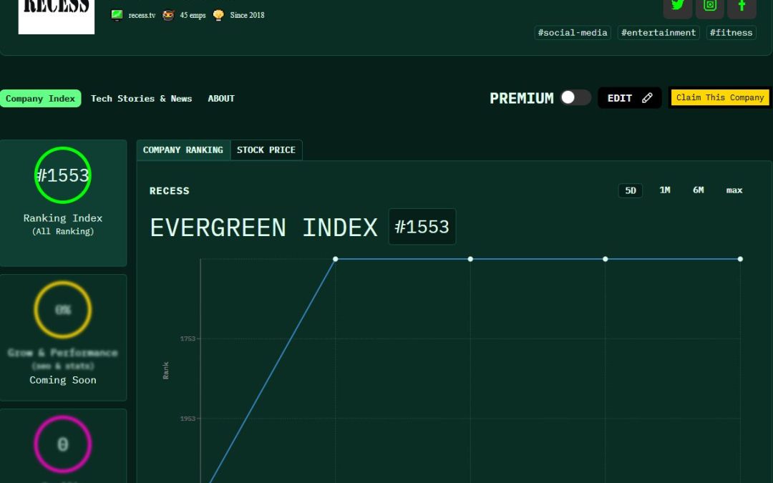The height and width of the screenshot is (483, 773).
Task: Click the magenta circle showing 0
Action: pos(62,444)
